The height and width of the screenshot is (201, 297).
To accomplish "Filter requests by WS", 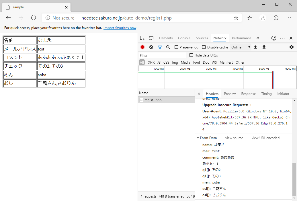I will 214,62.
